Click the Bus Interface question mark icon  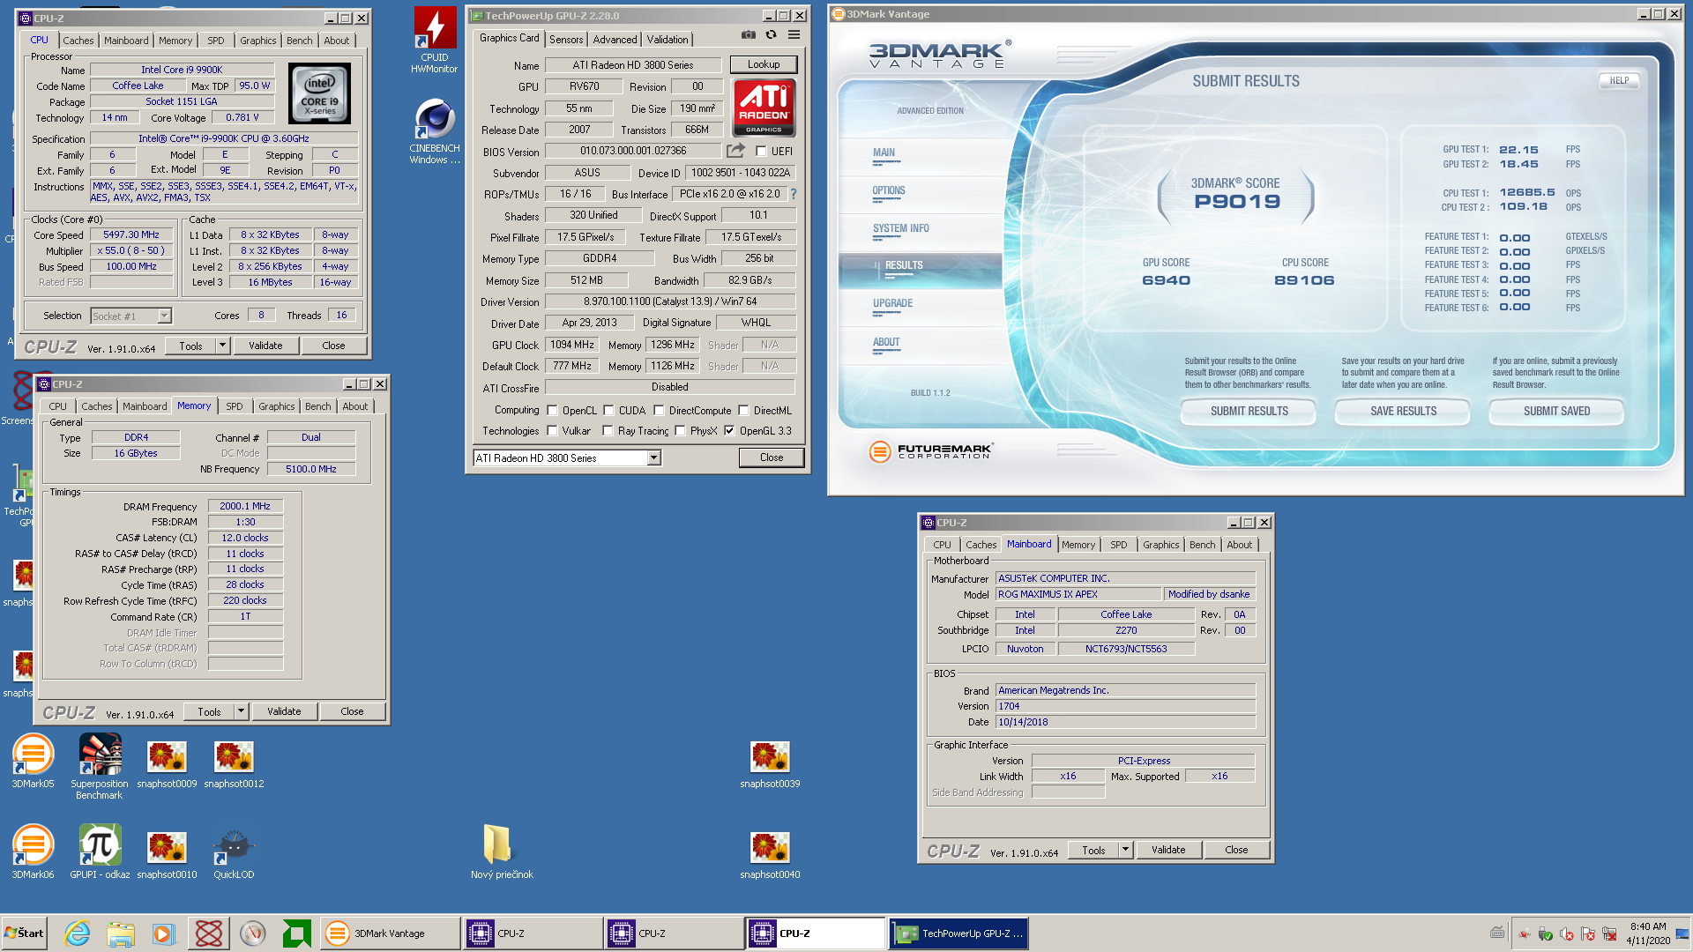pos(793,194)
